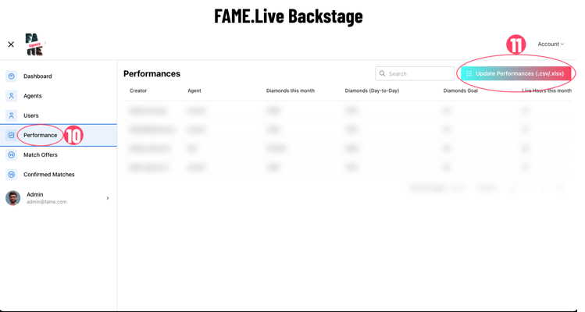Expand the Admin user chevron

pos(108,198)
